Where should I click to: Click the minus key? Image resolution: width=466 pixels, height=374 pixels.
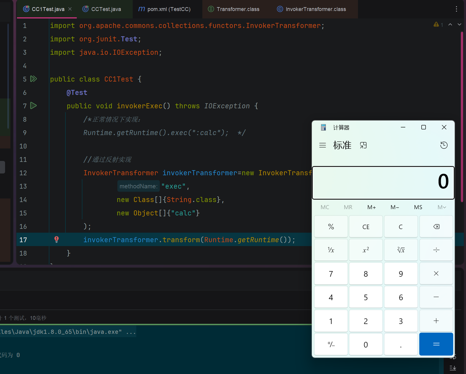pos(436,297)
